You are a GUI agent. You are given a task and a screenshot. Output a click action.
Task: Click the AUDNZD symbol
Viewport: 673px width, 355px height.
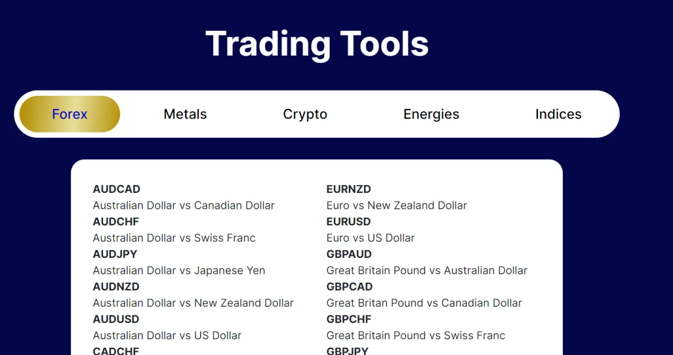click(116, 287)
